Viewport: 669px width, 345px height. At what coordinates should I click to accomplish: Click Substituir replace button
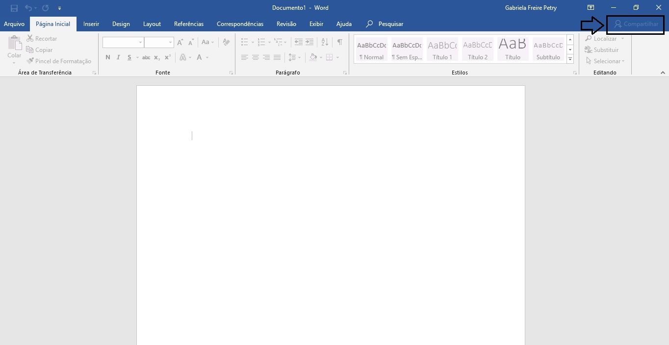point(601,49)
